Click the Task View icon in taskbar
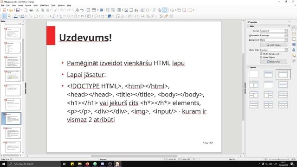297x167 pixels. pyautogui.click(x=64, y=164)
